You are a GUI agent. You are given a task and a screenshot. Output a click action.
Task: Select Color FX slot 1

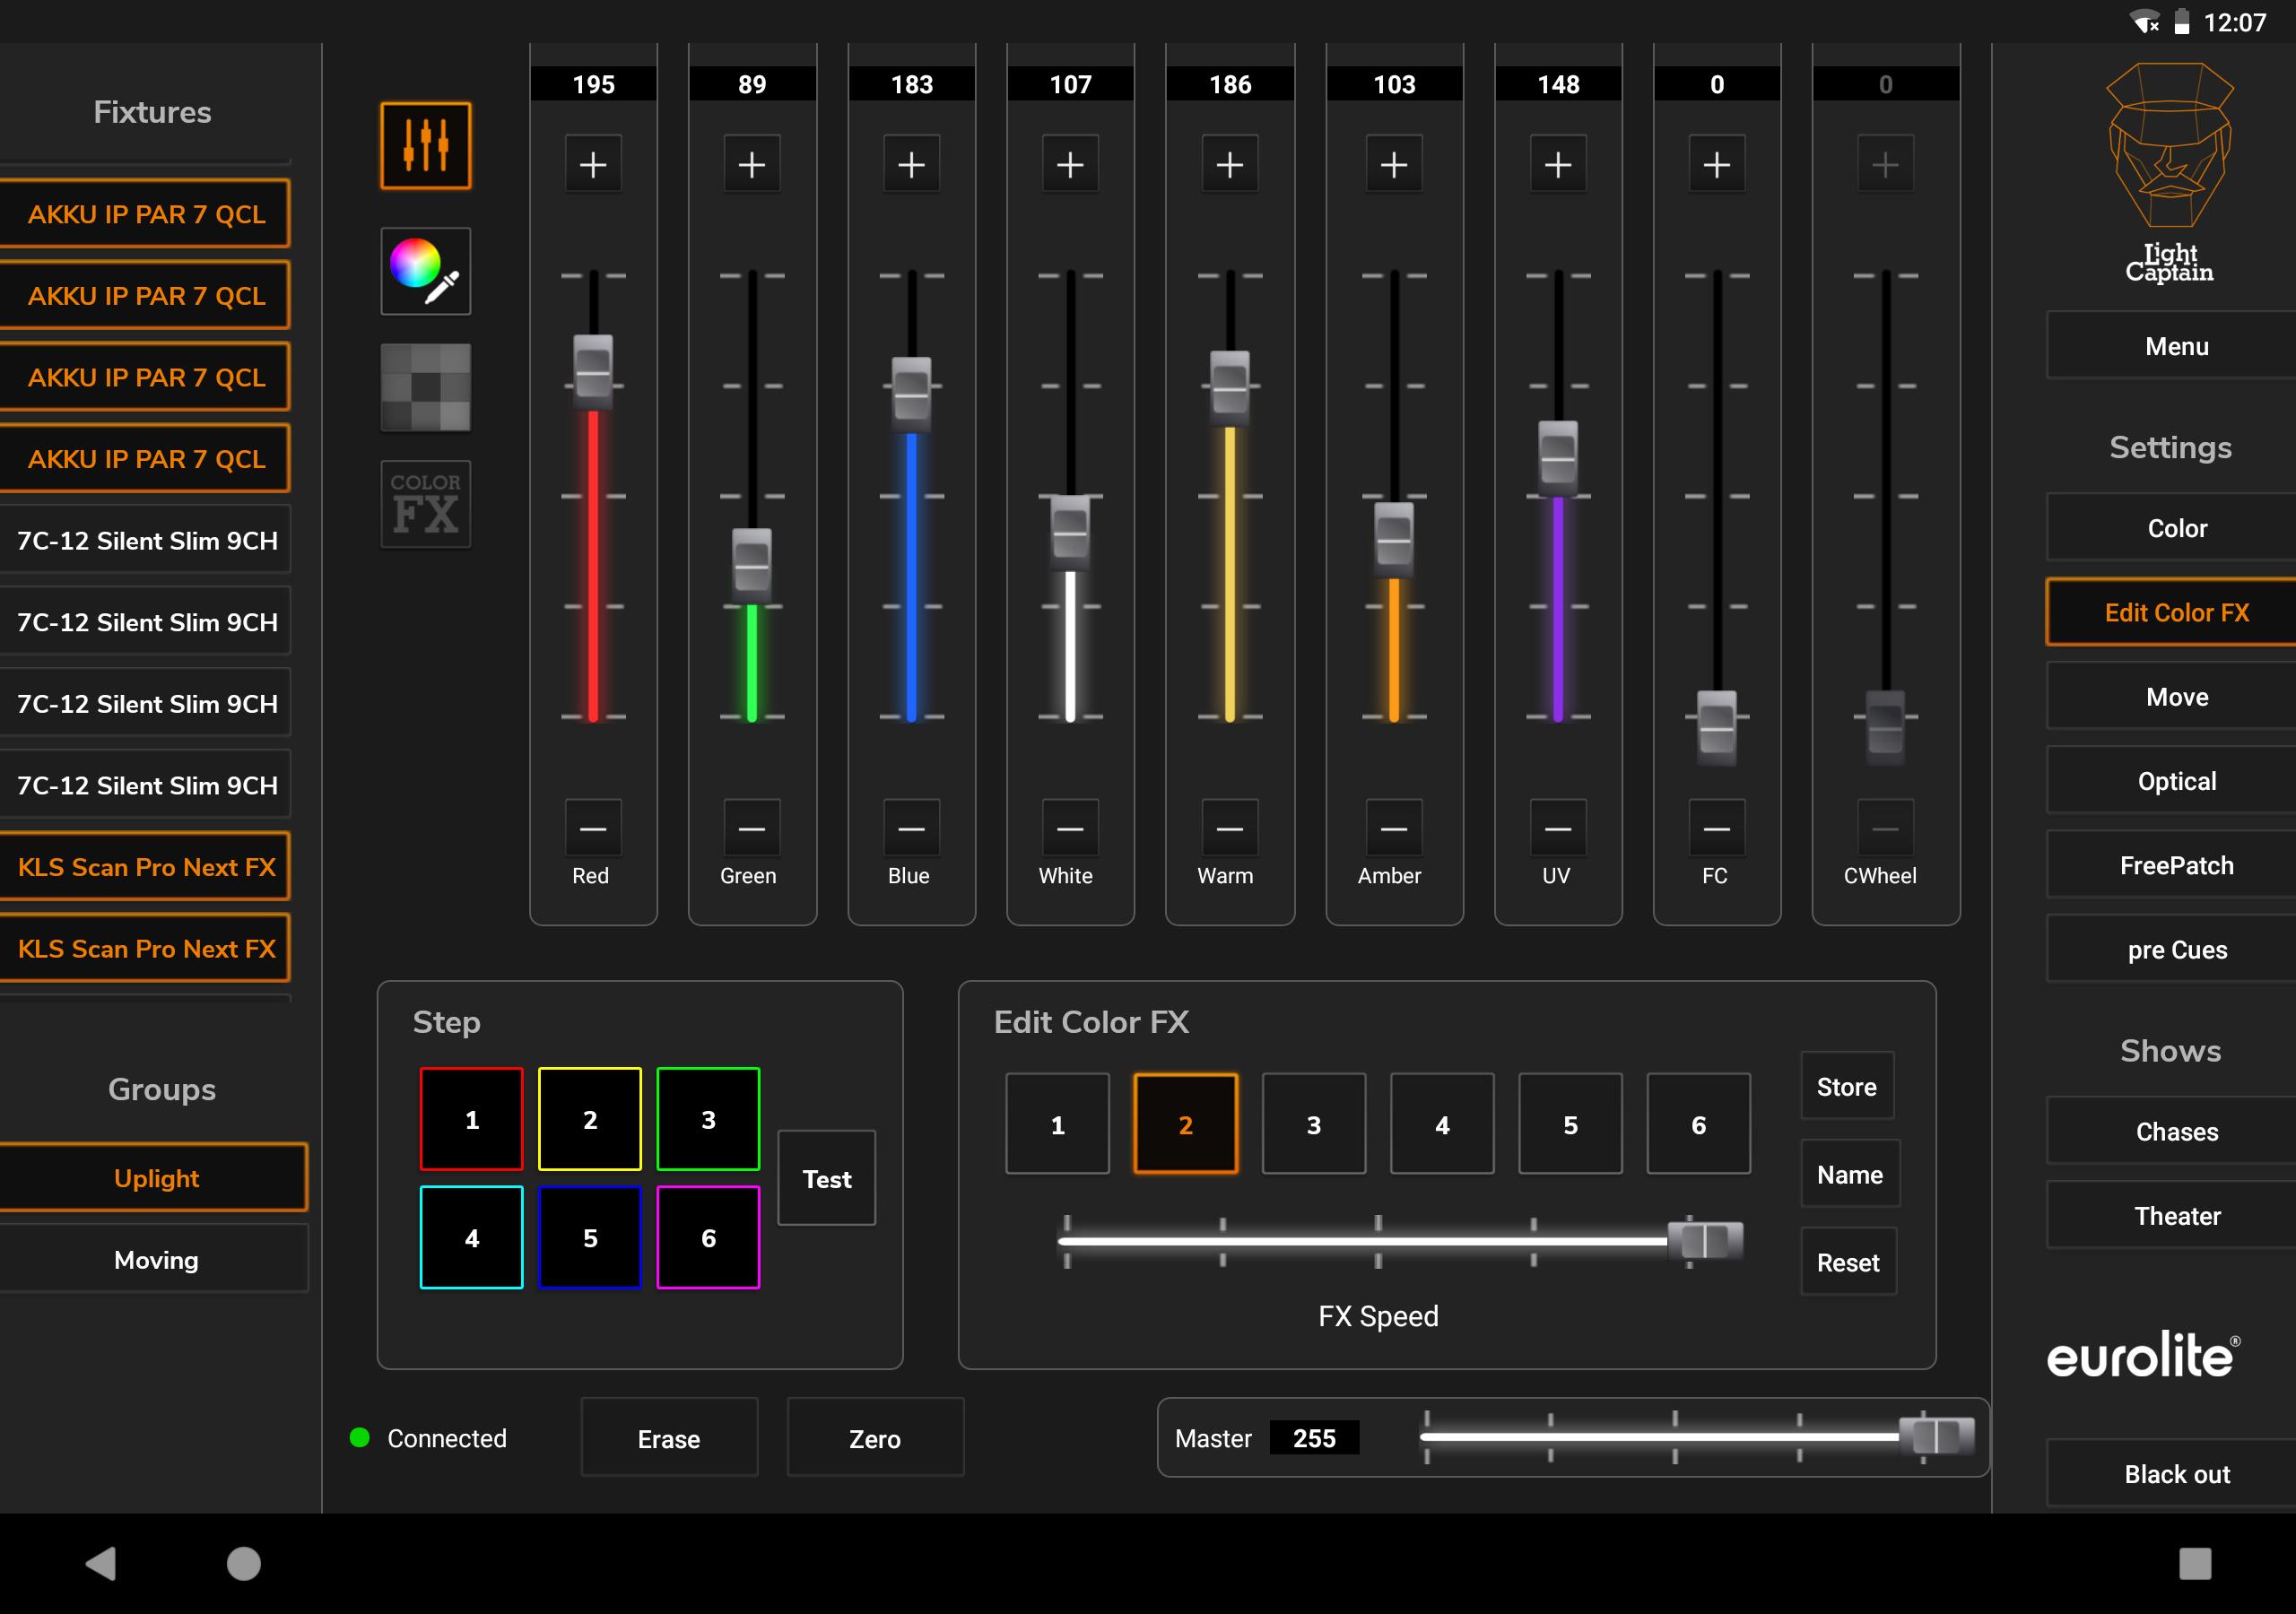[x=1057, y=1124]
